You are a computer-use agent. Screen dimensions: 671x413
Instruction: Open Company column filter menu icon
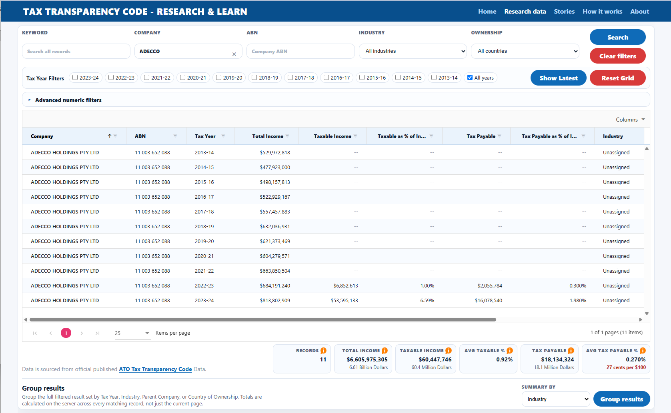coord(115,136)
